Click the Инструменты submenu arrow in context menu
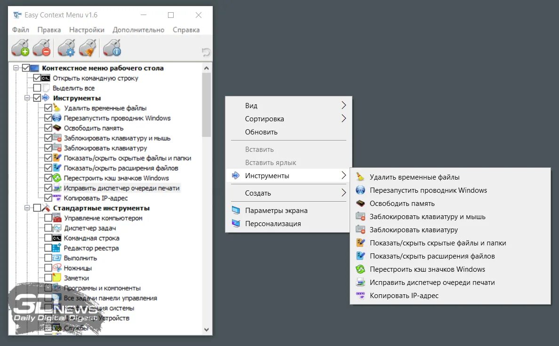The image size is (559, 346). coord(343,175)
